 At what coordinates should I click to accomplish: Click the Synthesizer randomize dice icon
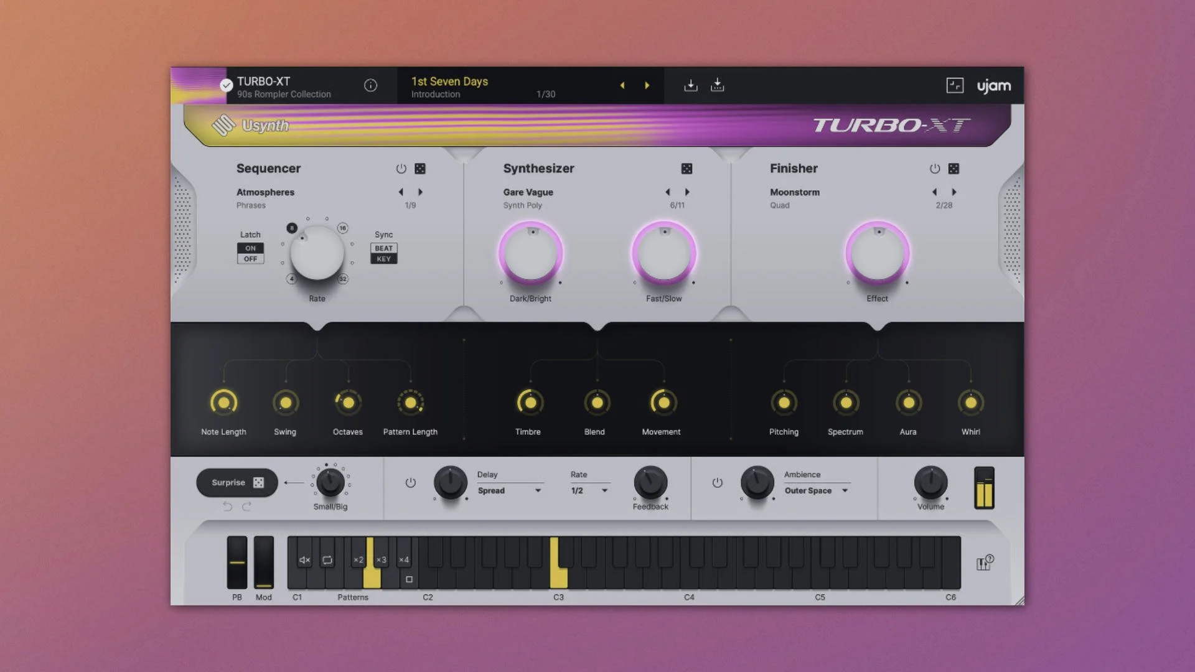click(x=687, y=169)
